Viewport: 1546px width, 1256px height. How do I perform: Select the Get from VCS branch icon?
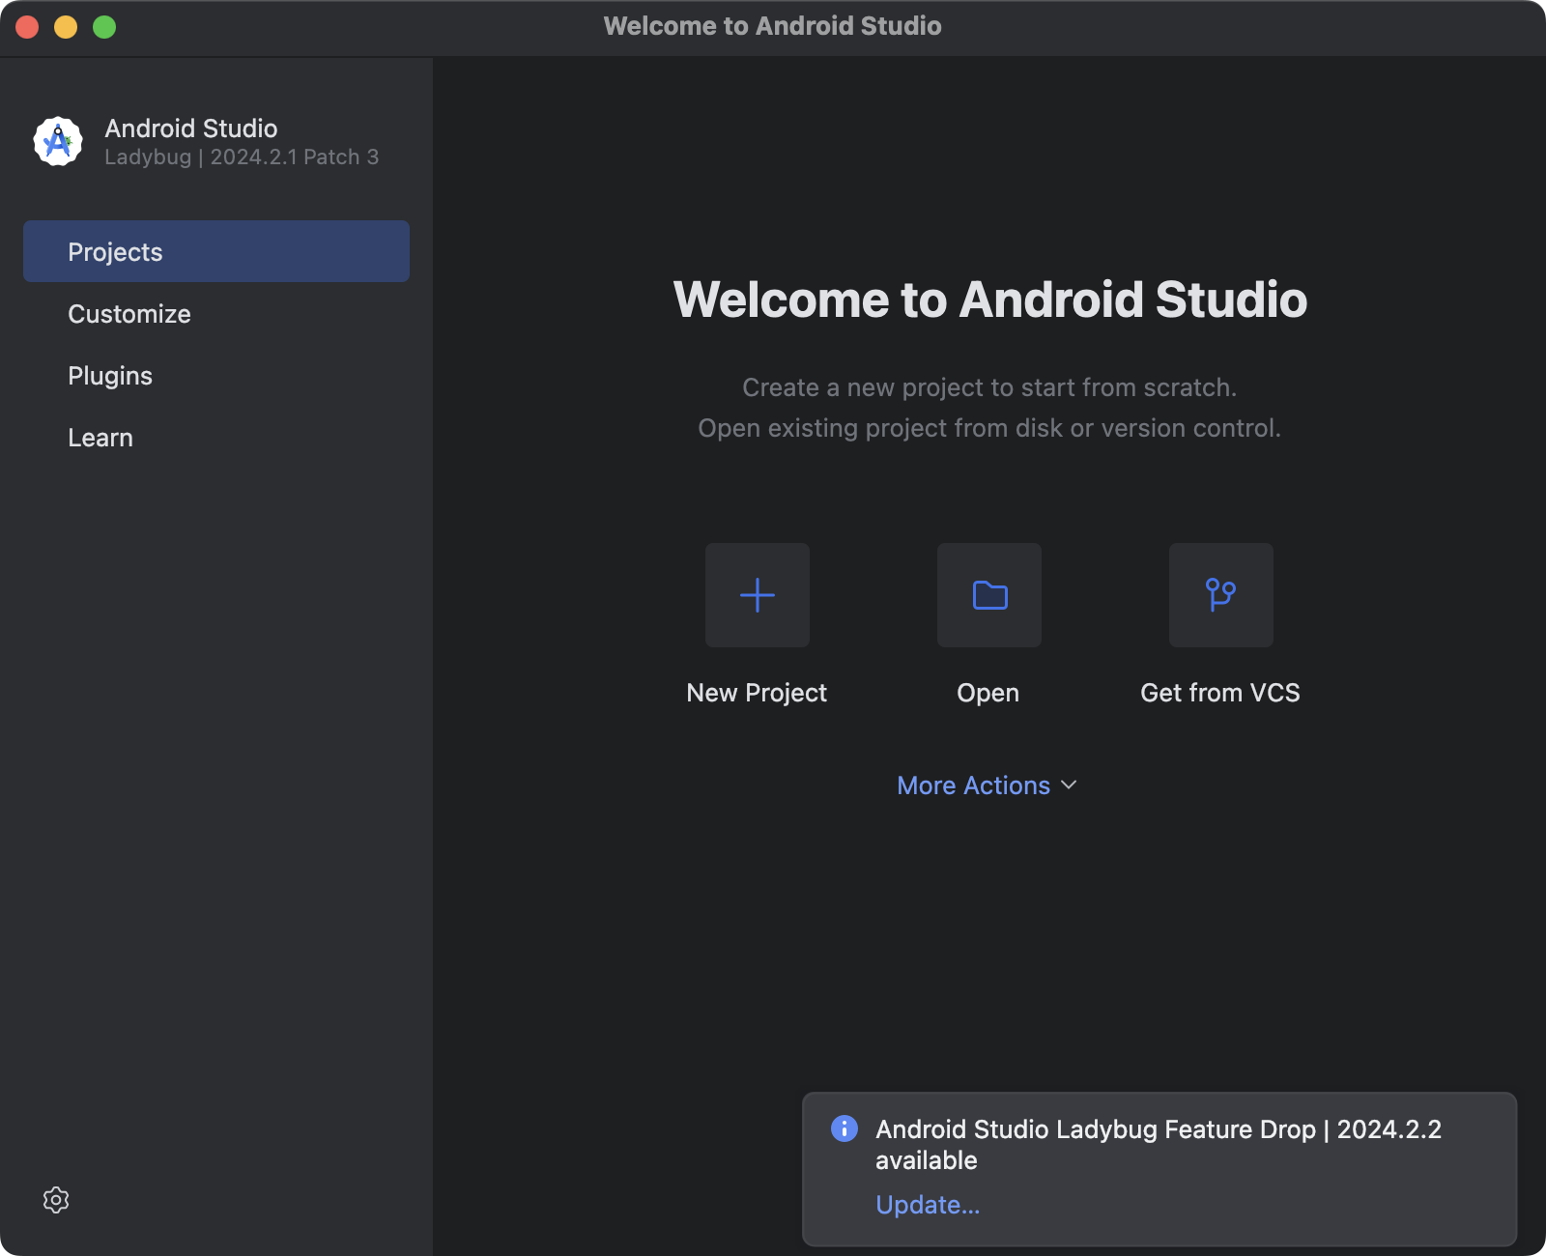coord(1220,595)
